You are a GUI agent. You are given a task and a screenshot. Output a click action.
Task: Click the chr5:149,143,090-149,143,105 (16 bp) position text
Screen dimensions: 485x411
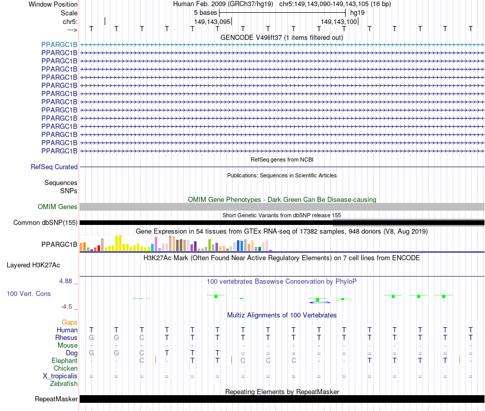335,4
